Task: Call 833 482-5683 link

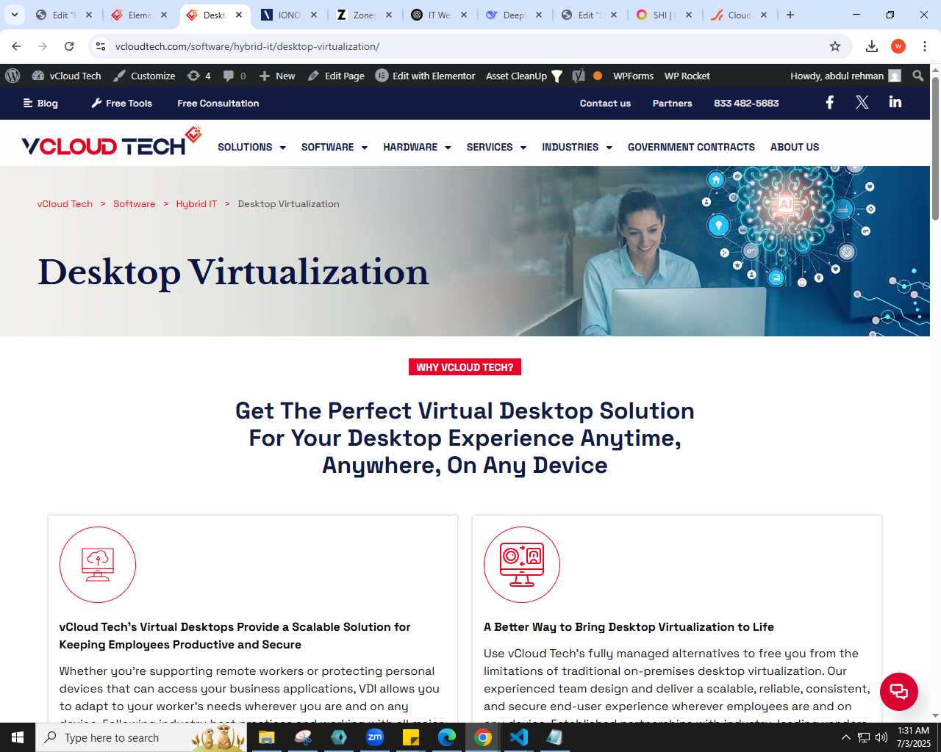Action: (x=746, y=104)
